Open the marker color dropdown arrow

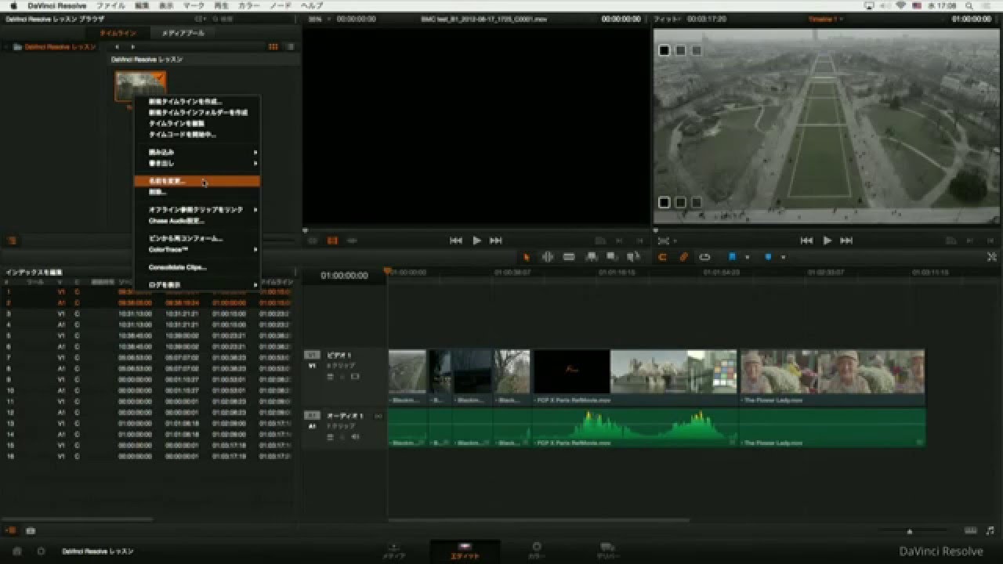(x=782, y=257)
